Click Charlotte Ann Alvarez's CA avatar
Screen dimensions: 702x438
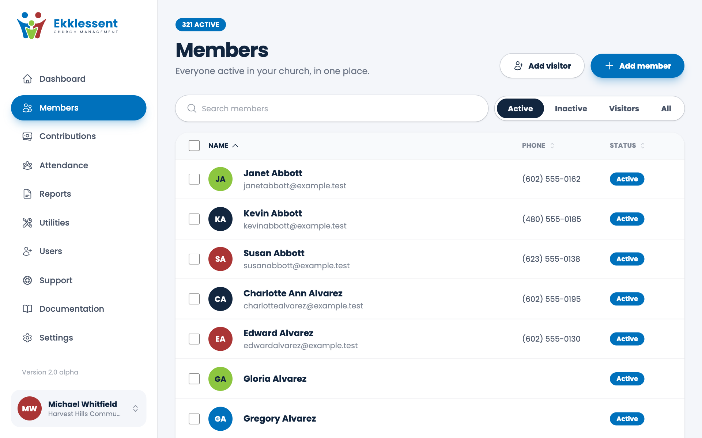(220, 299)
